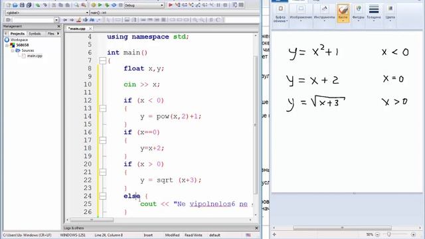Viewport: 425px width, 239px height.
Task: Click the highlight marker icon
Action: (x=78, y=20)
